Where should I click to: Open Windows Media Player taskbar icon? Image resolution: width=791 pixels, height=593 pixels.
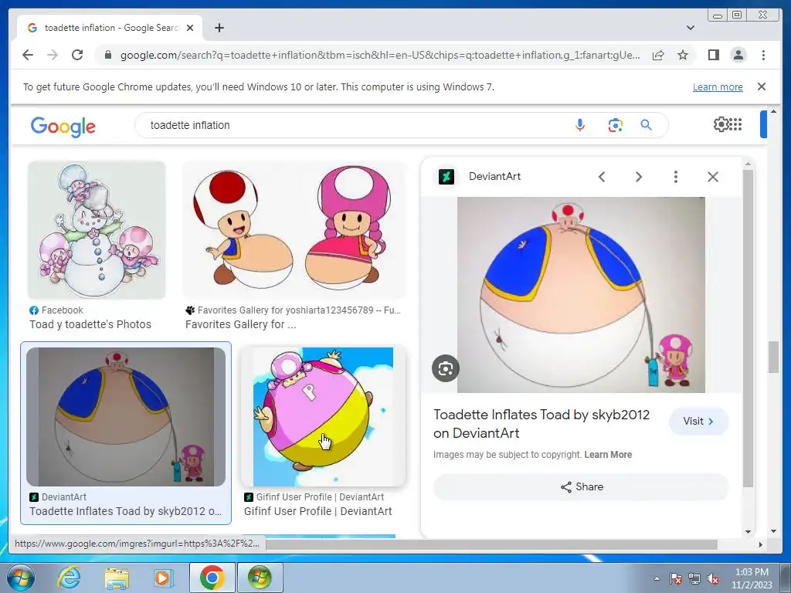click(163, 578)
